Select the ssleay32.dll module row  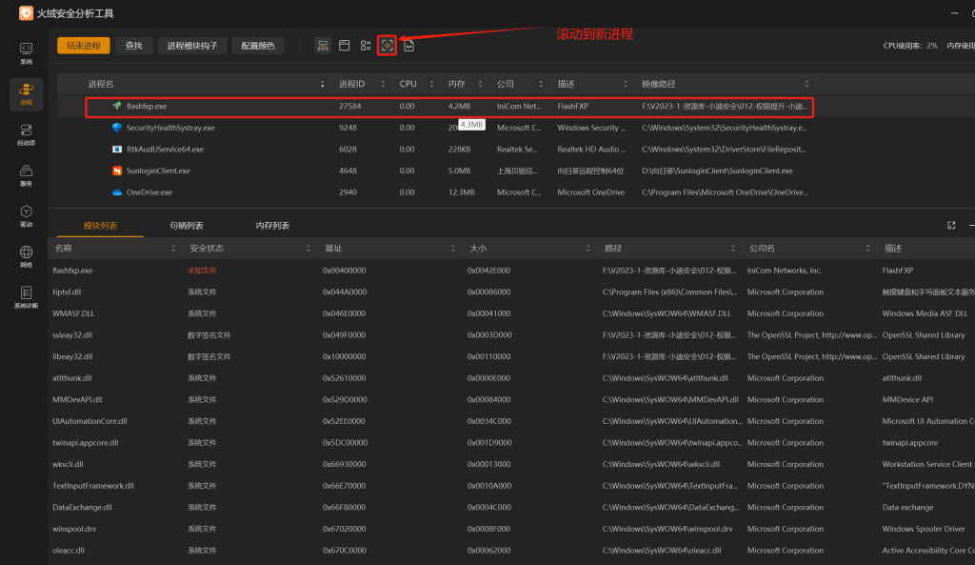pyautogui.click(x=511, y=334)
